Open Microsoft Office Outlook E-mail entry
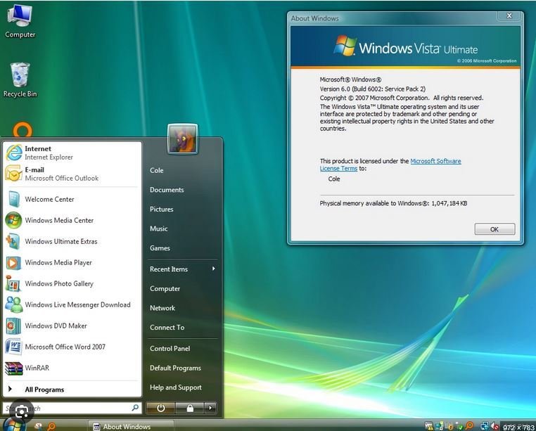 72,174
